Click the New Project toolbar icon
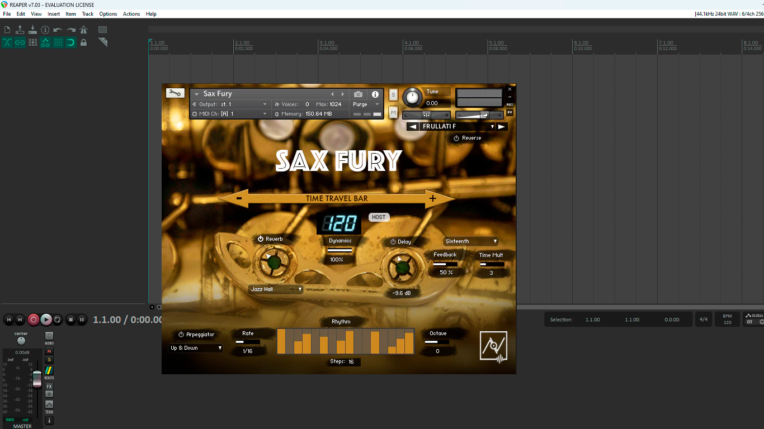764x429 pixels. click(7, 30)
